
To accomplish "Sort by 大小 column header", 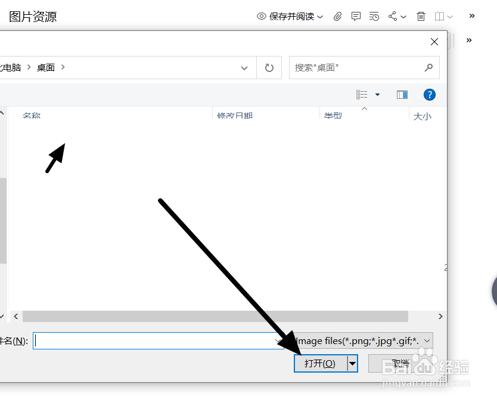I will [x=422, y=116].
